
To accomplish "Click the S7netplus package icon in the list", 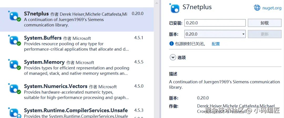I will [x=15, y=16].
